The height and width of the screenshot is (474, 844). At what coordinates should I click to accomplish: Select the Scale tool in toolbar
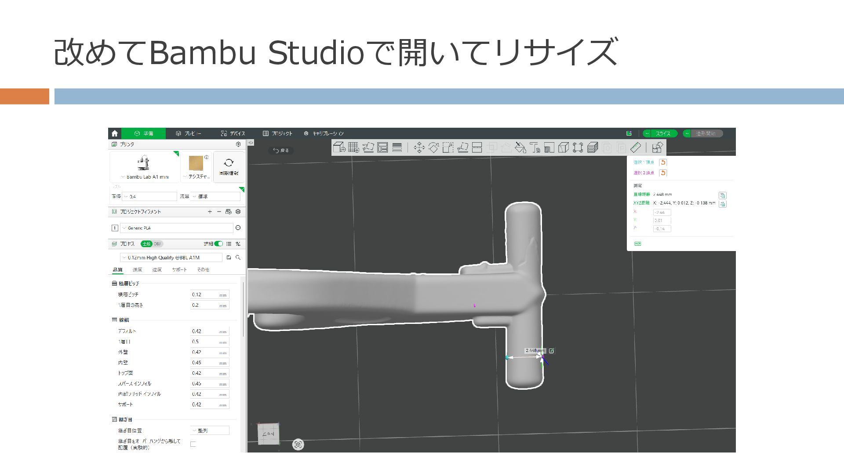click(448, 147)
